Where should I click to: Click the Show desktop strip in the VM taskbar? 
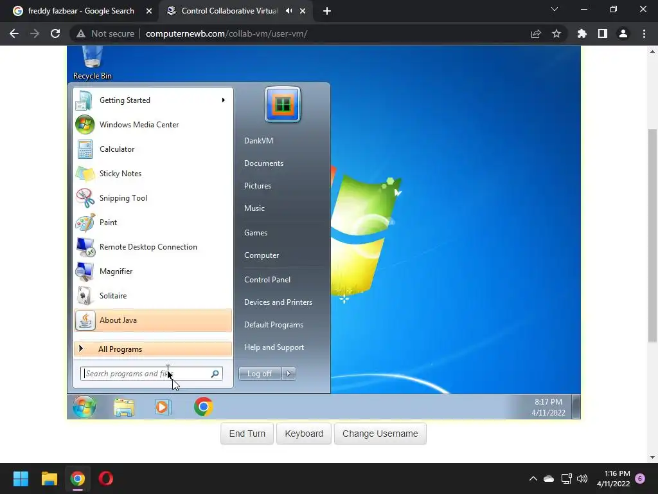pos(576,407)
